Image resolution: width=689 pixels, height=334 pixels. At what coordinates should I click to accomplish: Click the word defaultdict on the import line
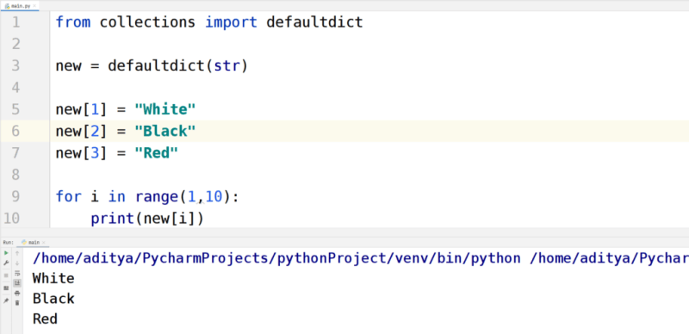[x=314, y=22]
